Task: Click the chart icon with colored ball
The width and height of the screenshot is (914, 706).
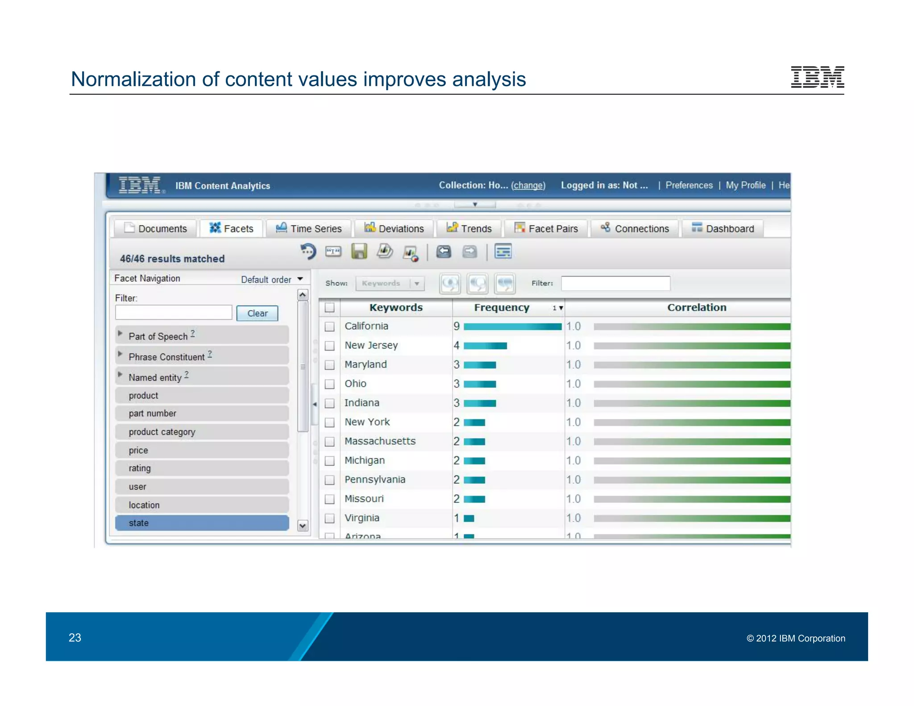Action: [x=411, y=253]
